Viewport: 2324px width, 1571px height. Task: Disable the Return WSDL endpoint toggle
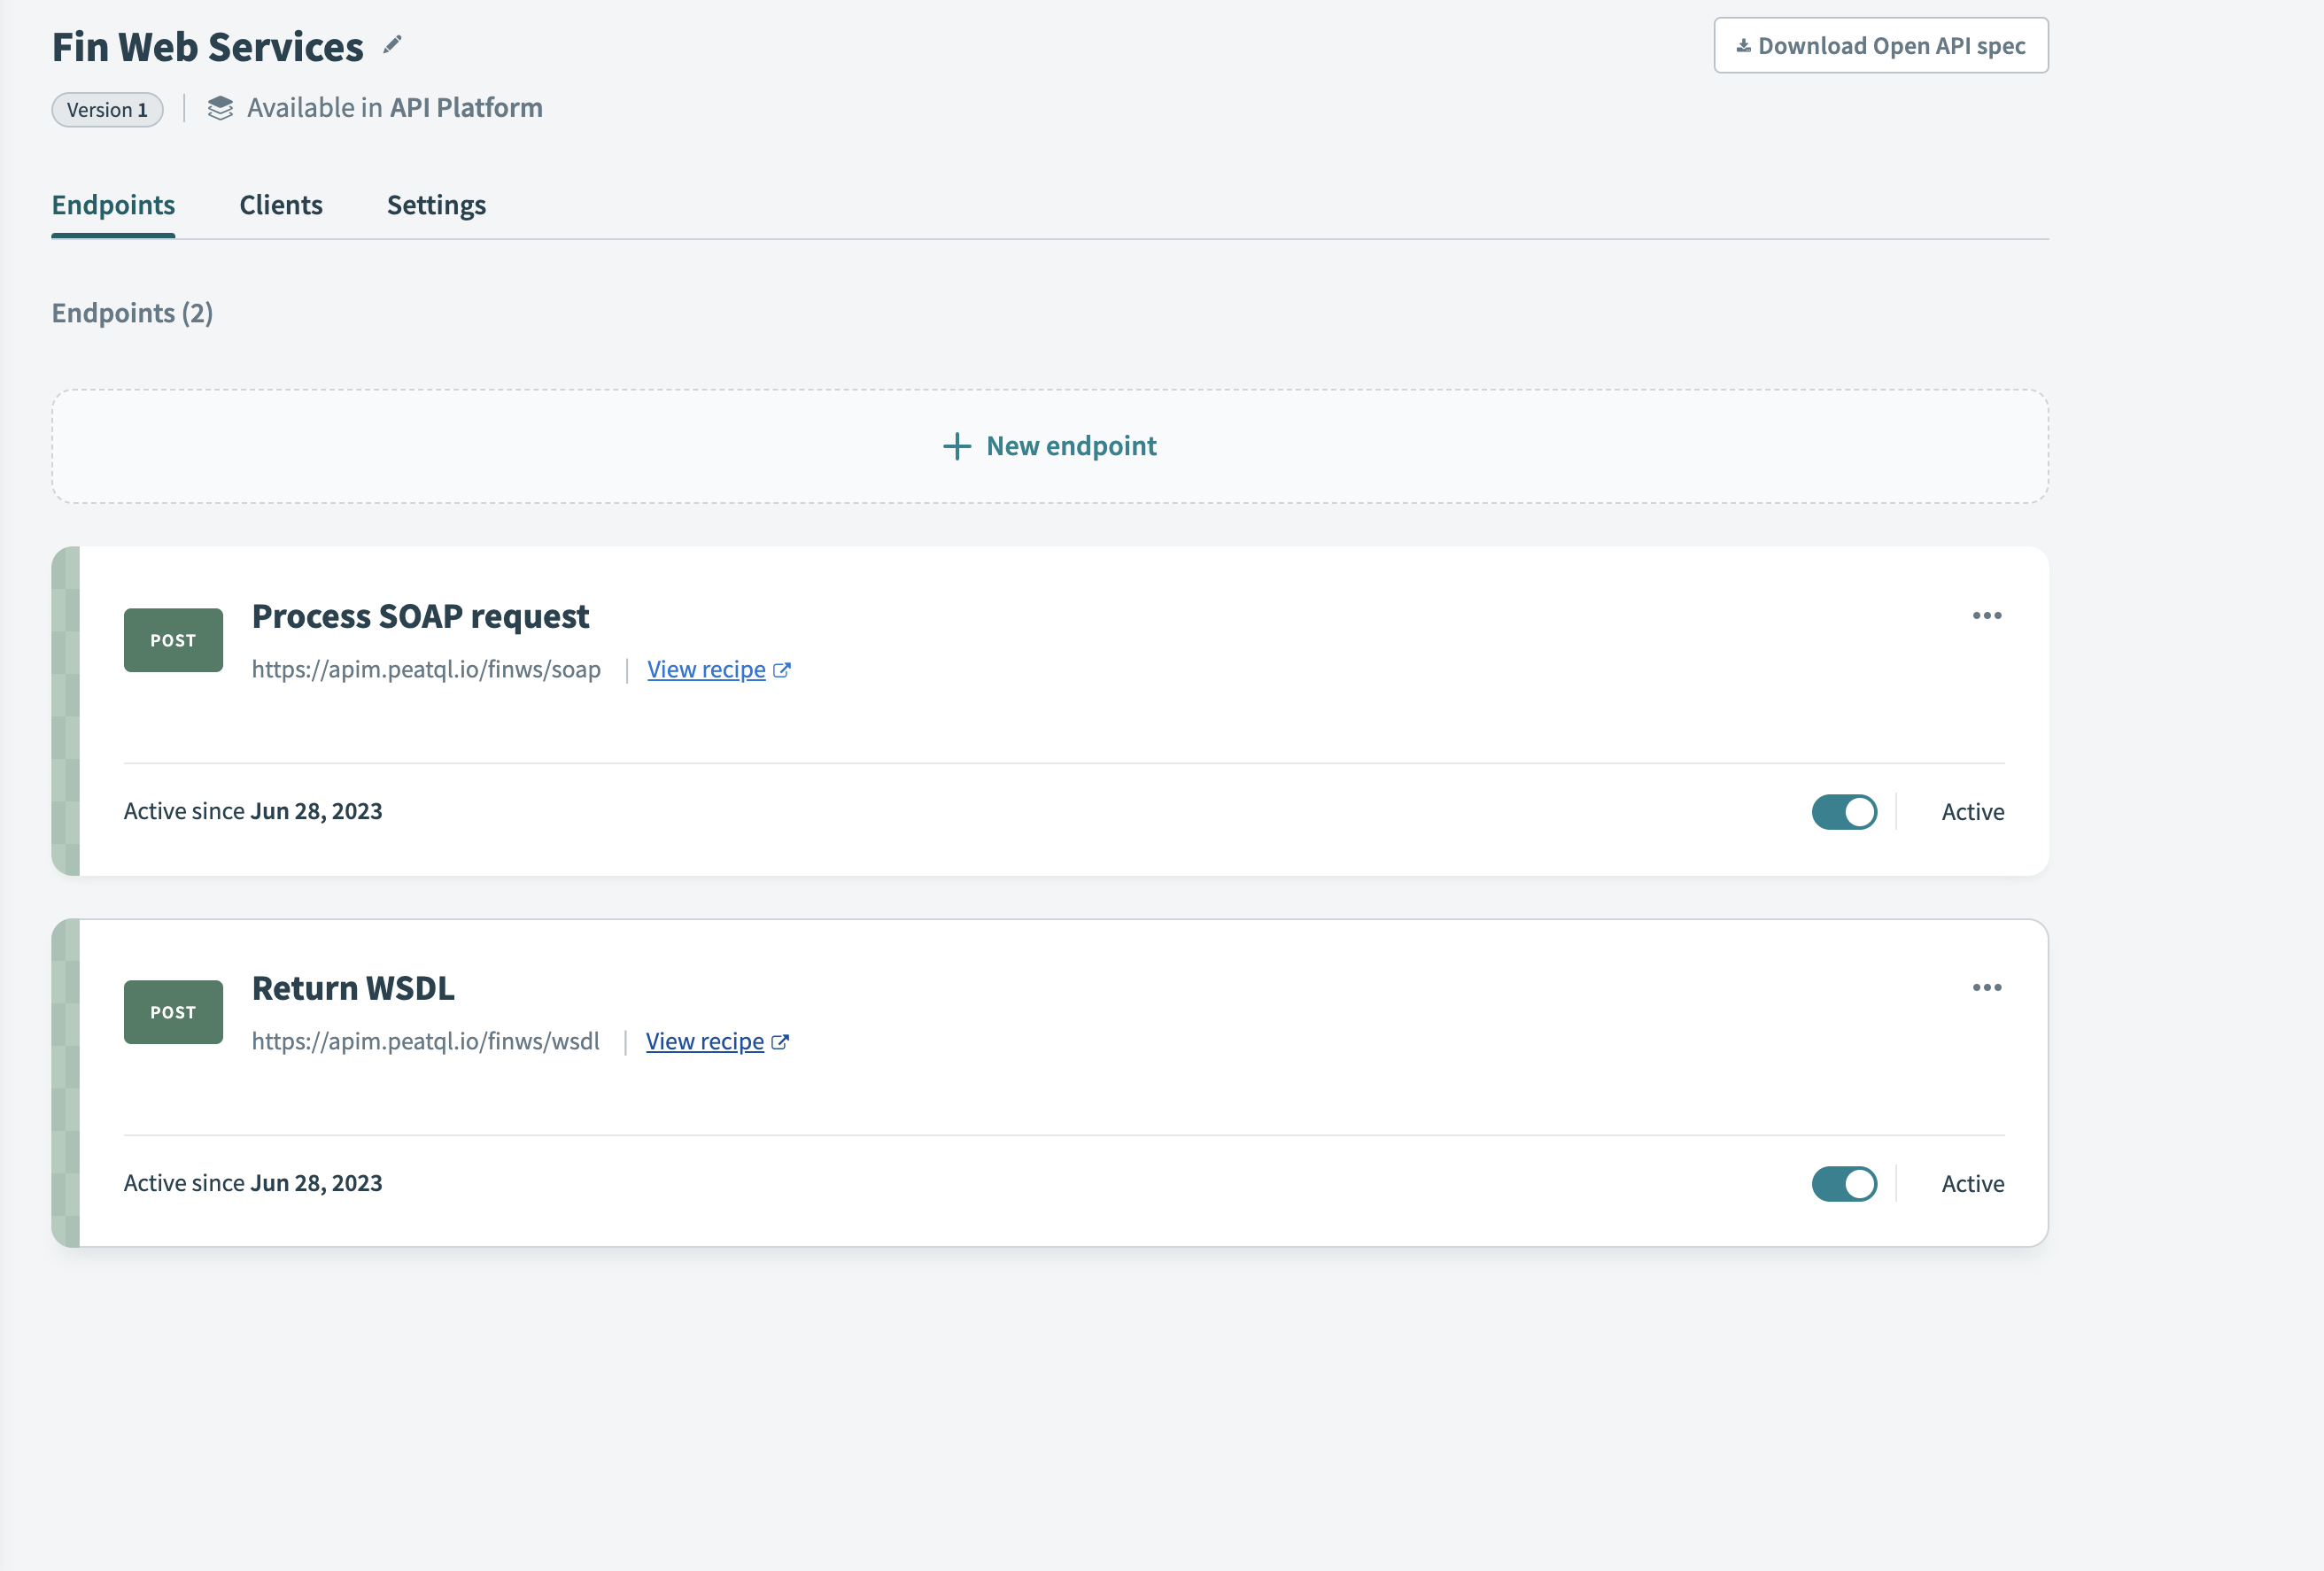(x=1843, y=1184)
